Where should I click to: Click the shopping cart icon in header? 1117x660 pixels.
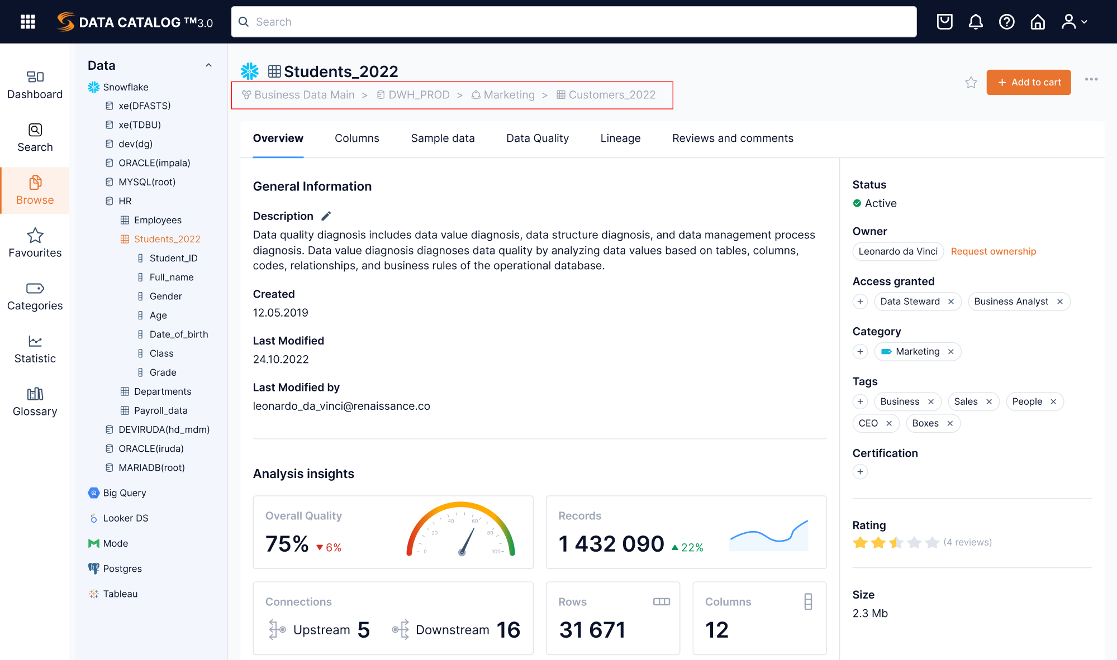[x=944, y=21]
